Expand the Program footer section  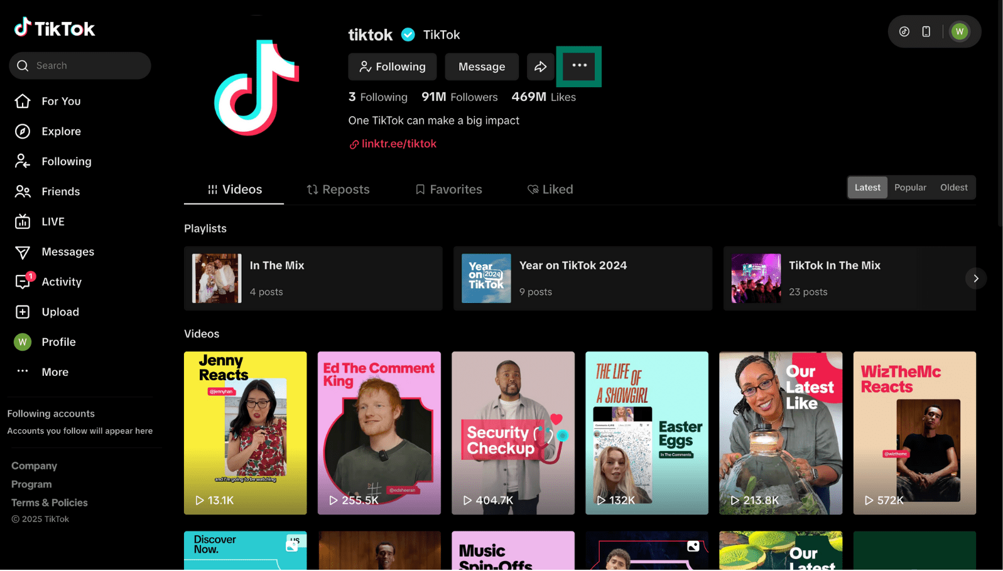click(31, 484)
